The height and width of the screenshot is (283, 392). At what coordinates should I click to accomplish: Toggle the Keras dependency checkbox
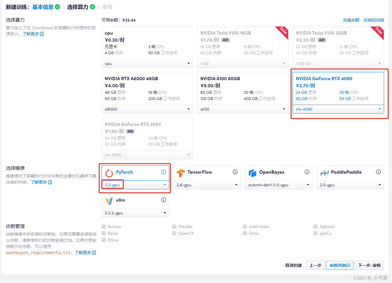[x=104, y=233]
